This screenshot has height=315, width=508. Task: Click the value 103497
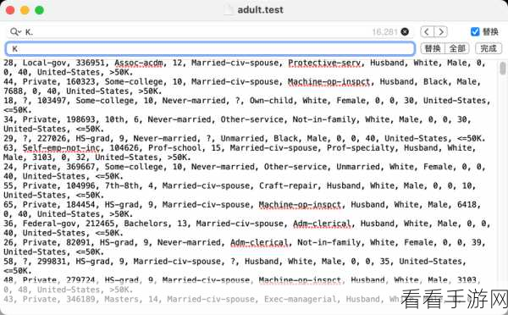(52, 101)
